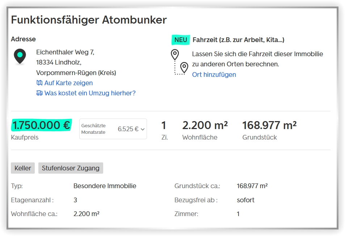Click the travel route pins icon
The image size is (345, 236).
tap(180, 62)
